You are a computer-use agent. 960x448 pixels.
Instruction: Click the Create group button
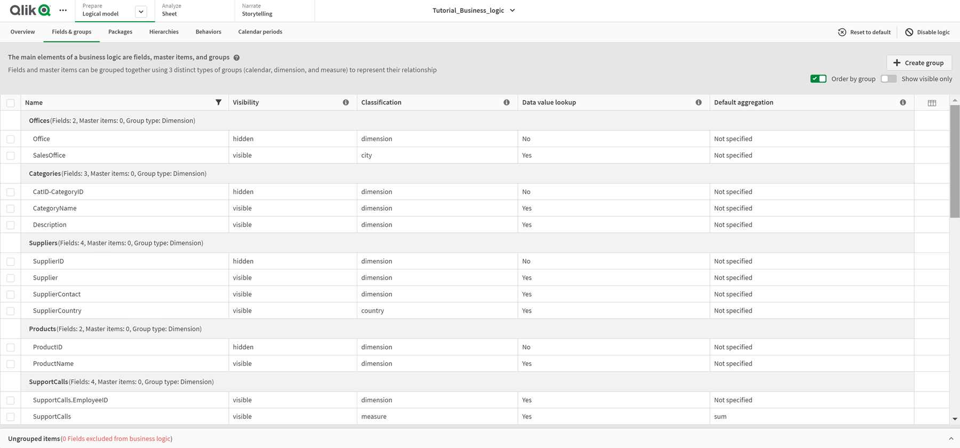point(918,63)
